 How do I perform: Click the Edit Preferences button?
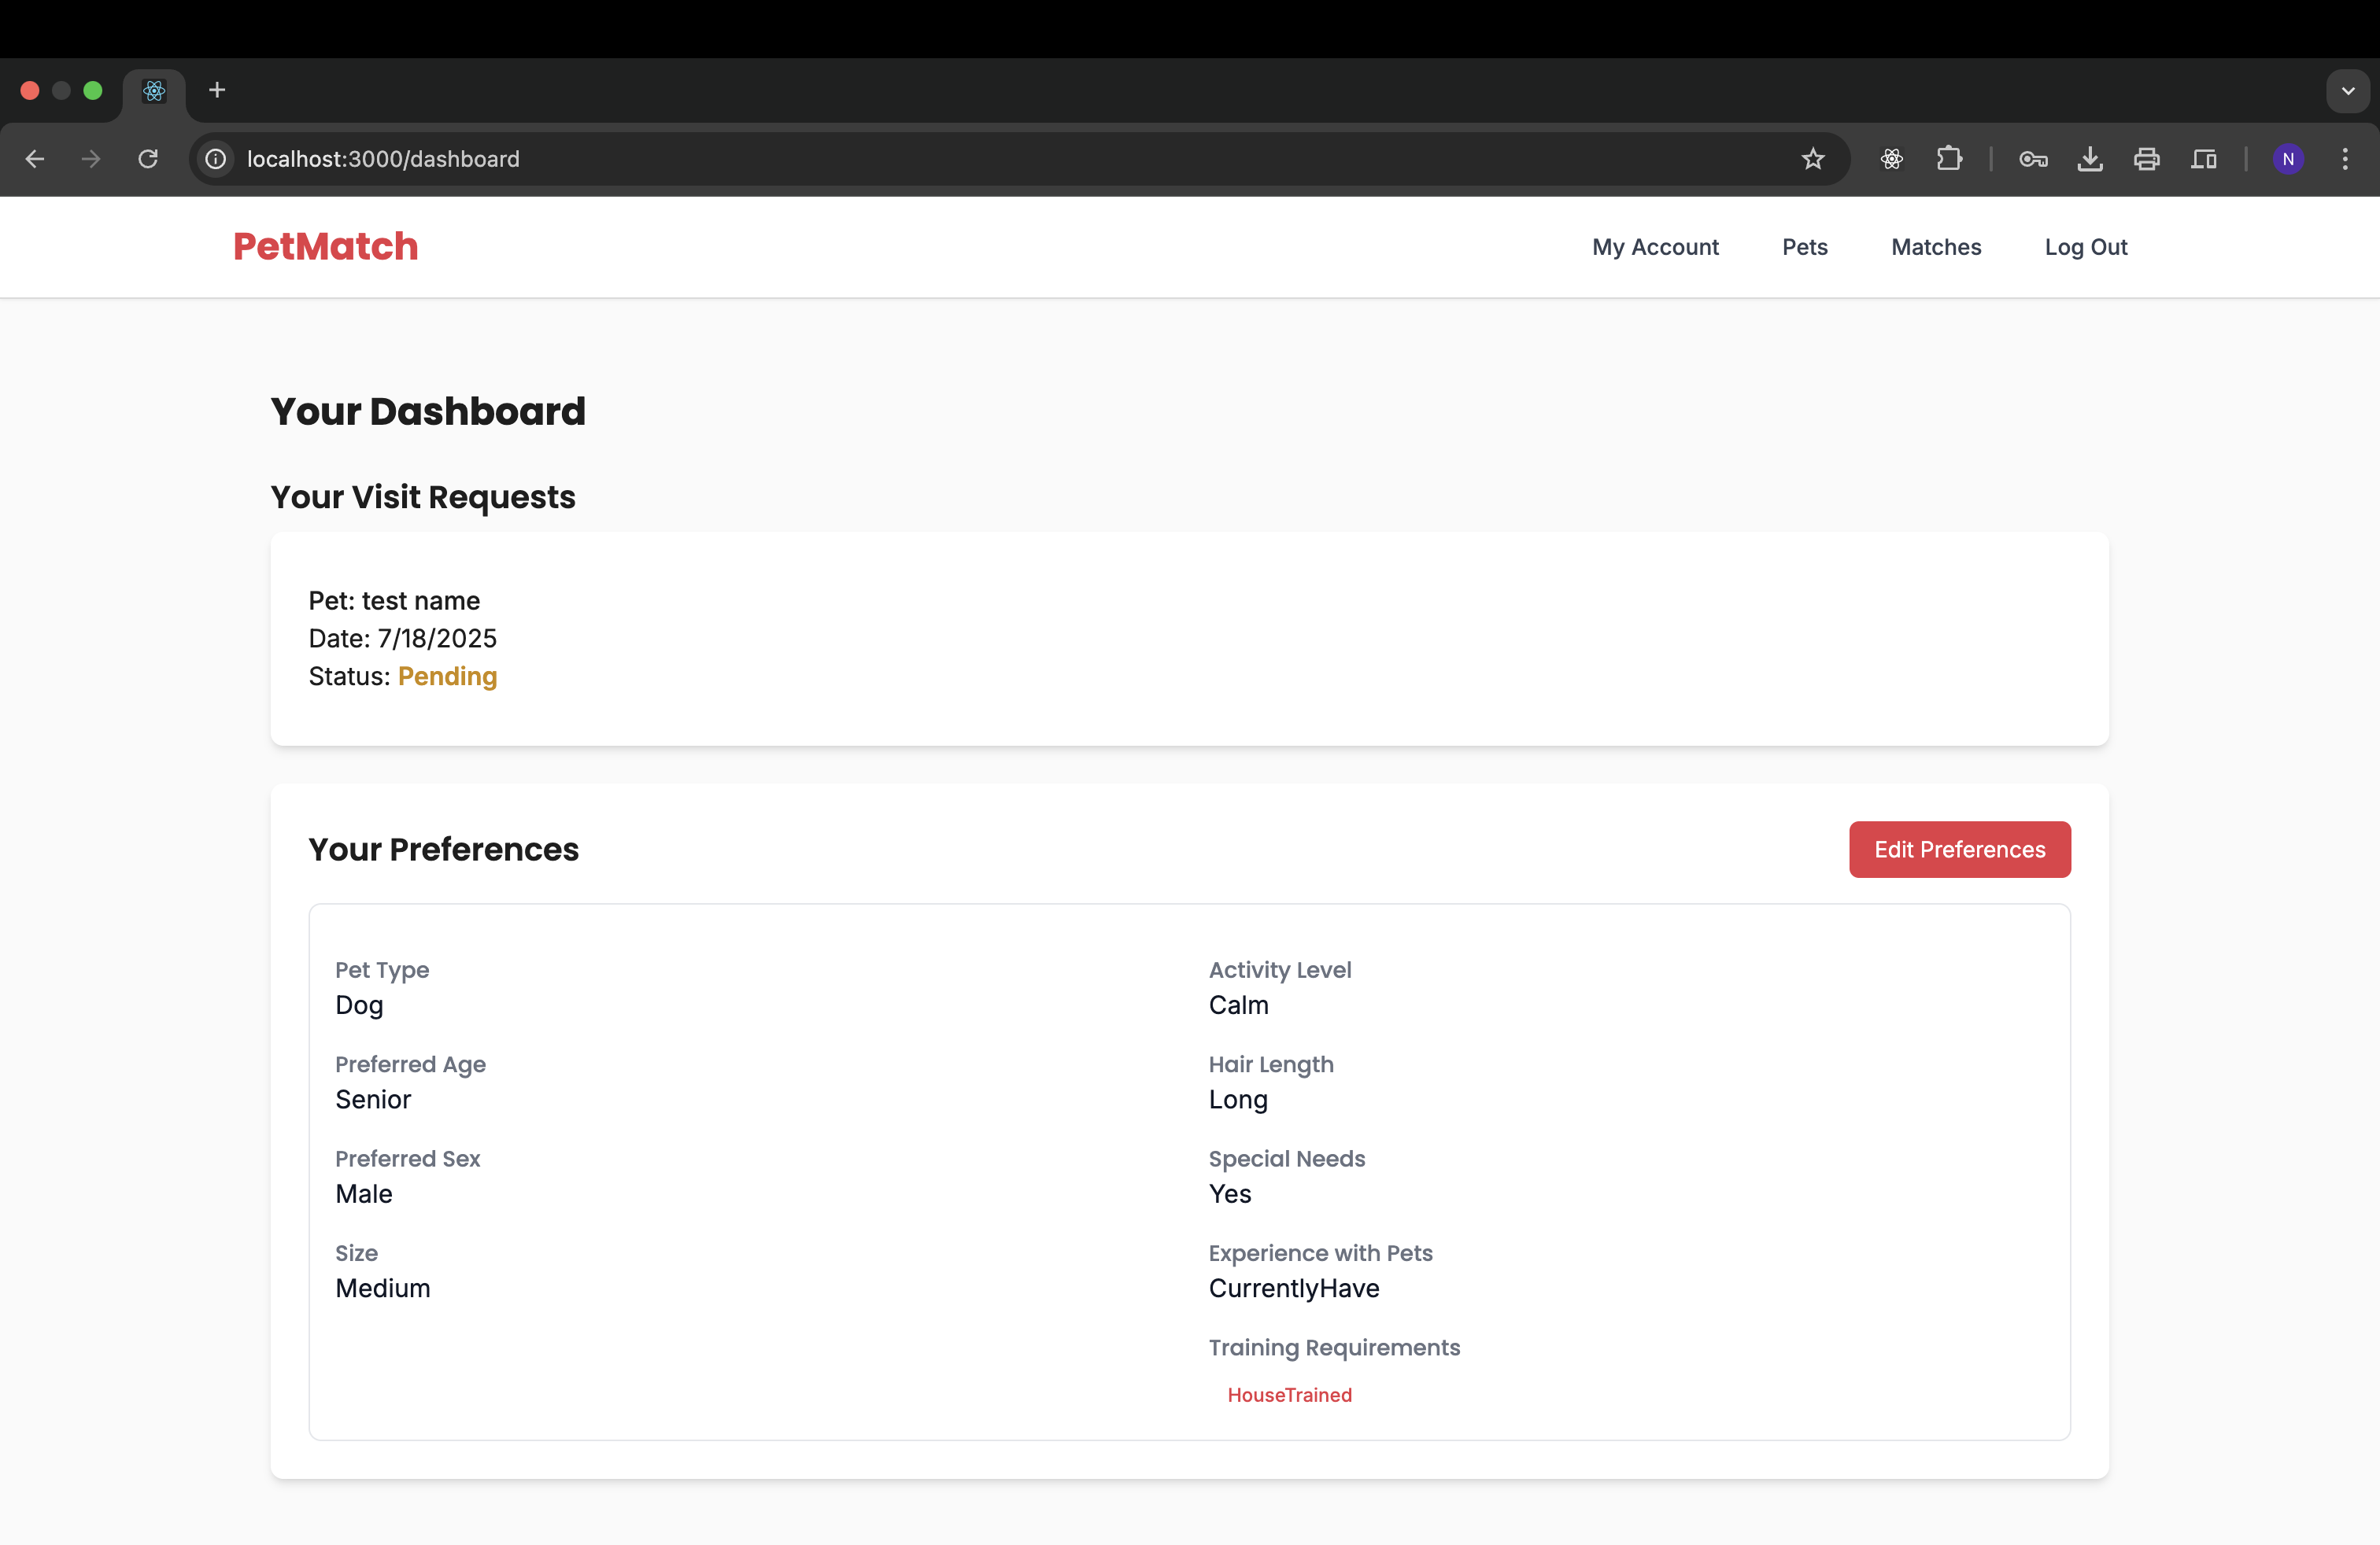point(1959,850)
